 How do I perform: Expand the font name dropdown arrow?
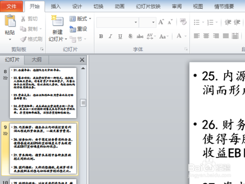(136, 22)
